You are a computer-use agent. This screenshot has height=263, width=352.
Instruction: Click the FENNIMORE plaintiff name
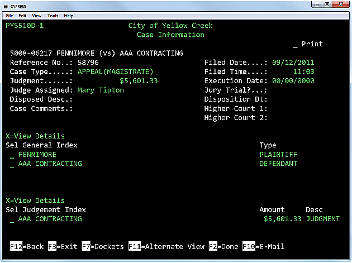coord(37,154)
